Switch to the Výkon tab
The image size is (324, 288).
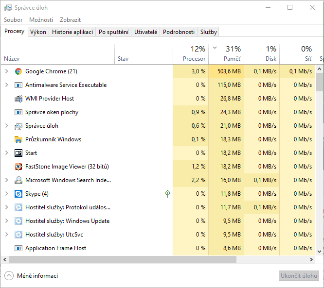tap(38, 32)
